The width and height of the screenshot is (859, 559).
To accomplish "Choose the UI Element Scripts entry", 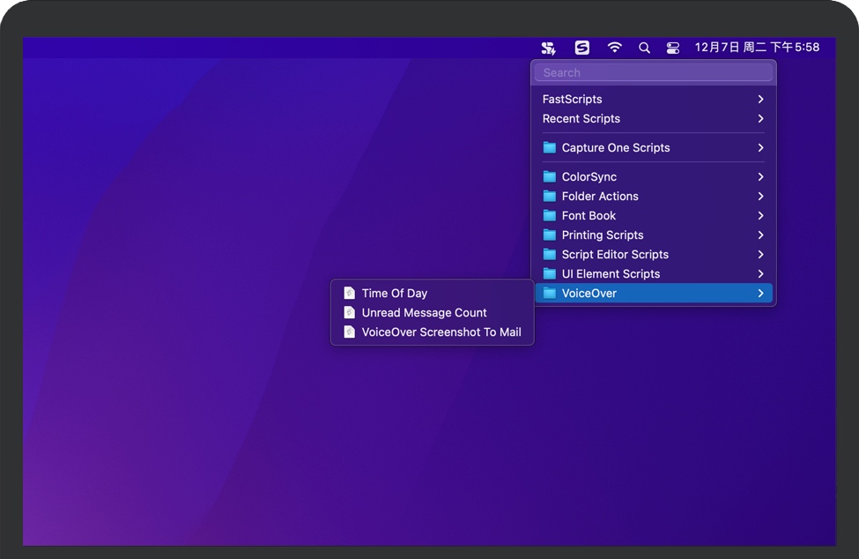I will click(611, 274).
